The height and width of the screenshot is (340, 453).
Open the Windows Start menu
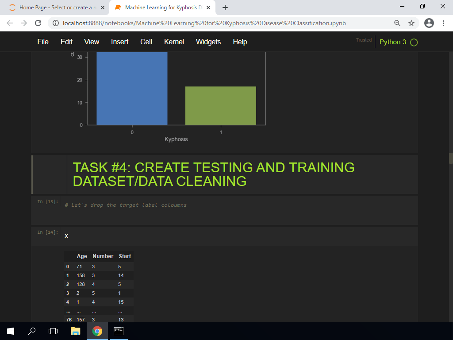point(11,331)
